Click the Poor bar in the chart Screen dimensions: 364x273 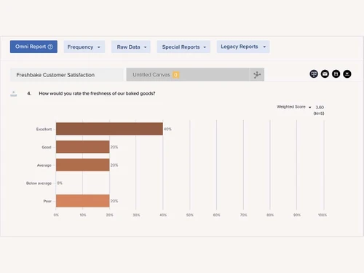coord(83,201)
